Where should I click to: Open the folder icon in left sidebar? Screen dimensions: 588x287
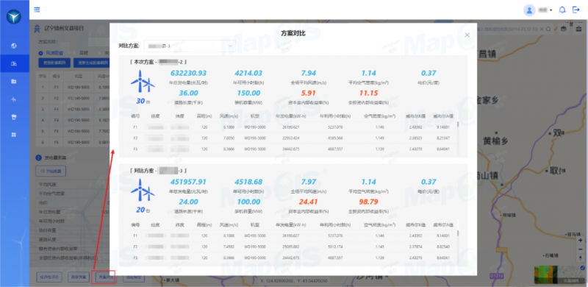(14, 81)
